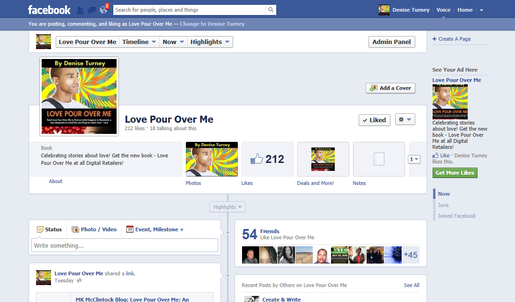
Task: Open Denise Turney profile thumbnail in header
Action: click(x=384, y=10)
